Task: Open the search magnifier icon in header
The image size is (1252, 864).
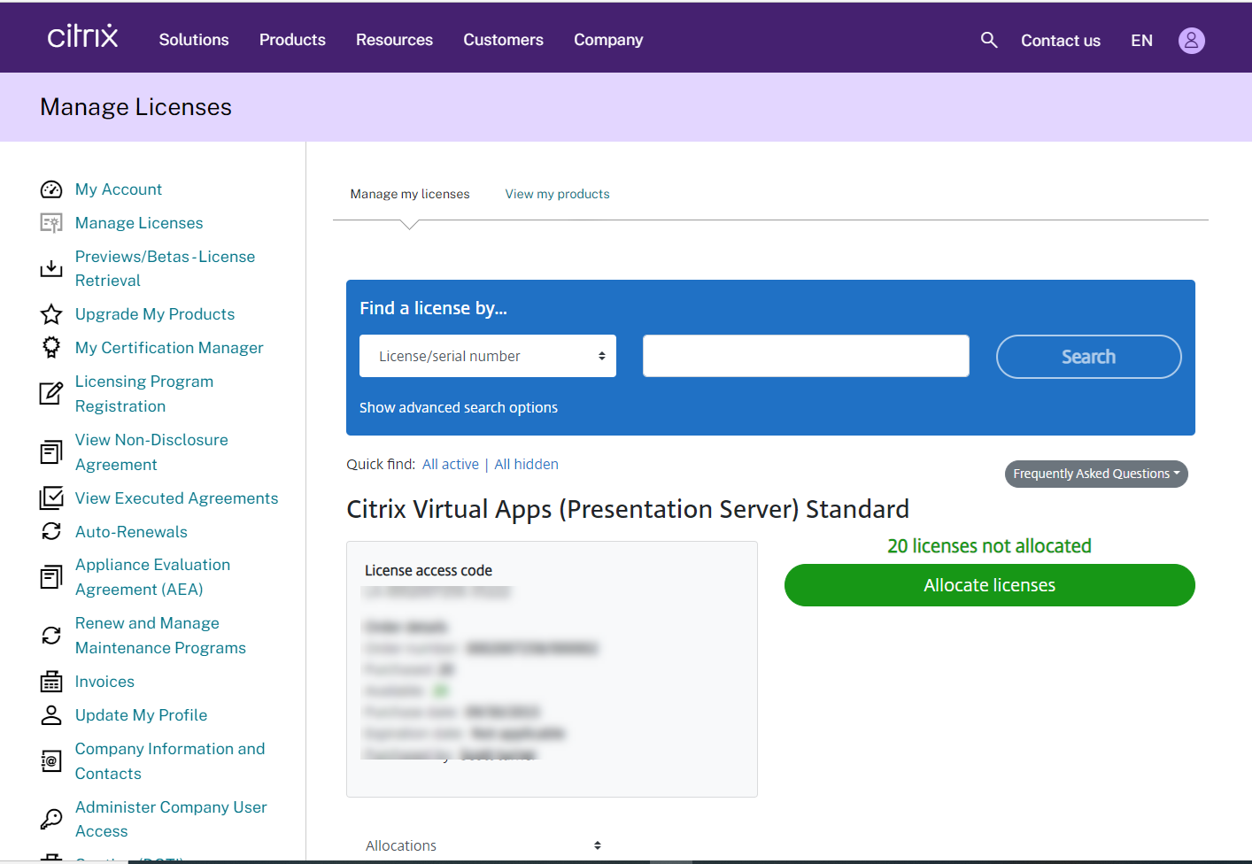Action: pyautogui.click(x=989, y=40)
